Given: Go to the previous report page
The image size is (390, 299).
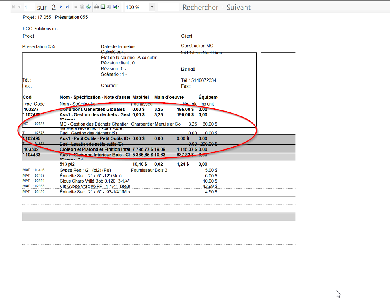Looking at the screenshot, I should [x=19, y=7].
